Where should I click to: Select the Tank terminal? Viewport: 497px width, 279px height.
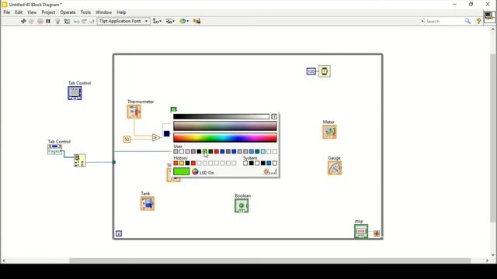[148, 203]
